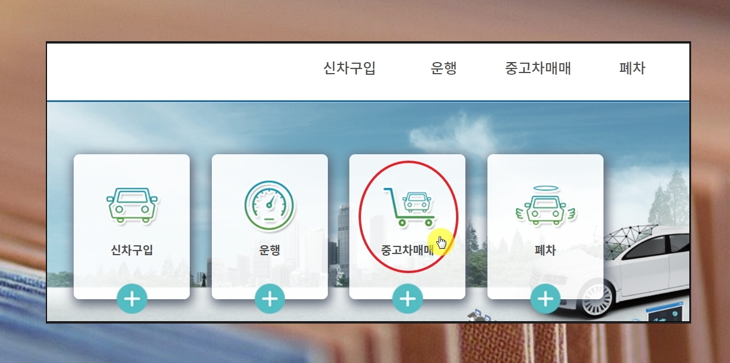
Task: Expand the plus button under 중고차매매
Action: (407, 299)
